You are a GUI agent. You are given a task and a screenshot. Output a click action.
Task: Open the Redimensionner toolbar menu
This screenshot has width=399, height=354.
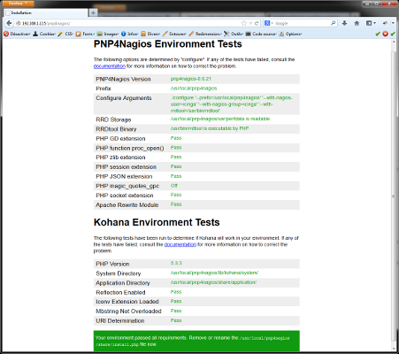(x=205, y=34)
